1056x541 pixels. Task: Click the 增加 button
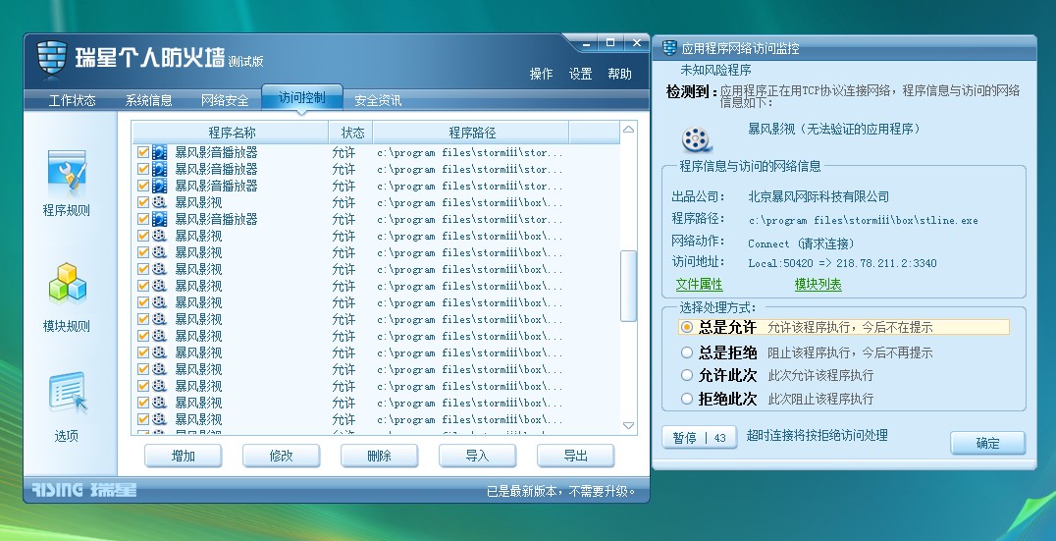[x=184, y=457]
